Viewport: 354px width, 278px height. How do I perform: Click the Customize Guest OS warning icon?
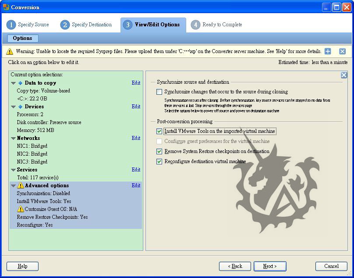coord(20,209)
